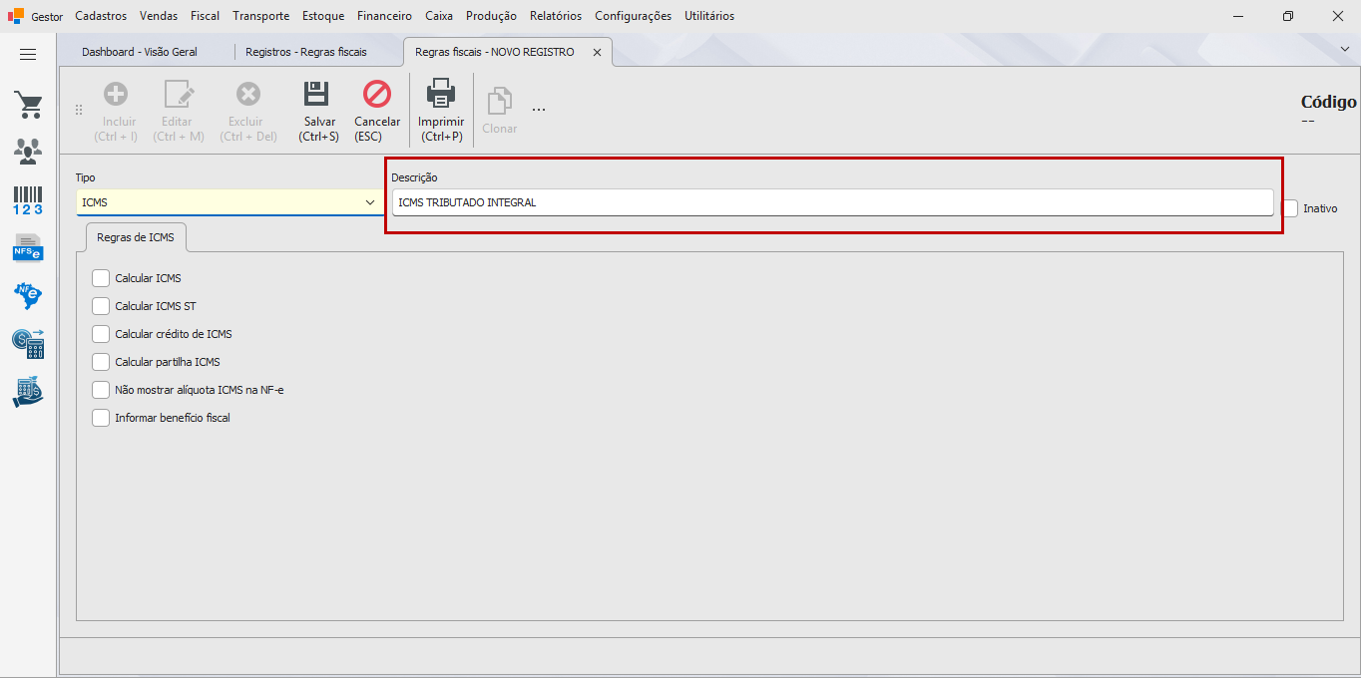This screenshot has width=1361, height=678.
Task: Open the NFS-e sidebar icon
Action: point(28,247)
